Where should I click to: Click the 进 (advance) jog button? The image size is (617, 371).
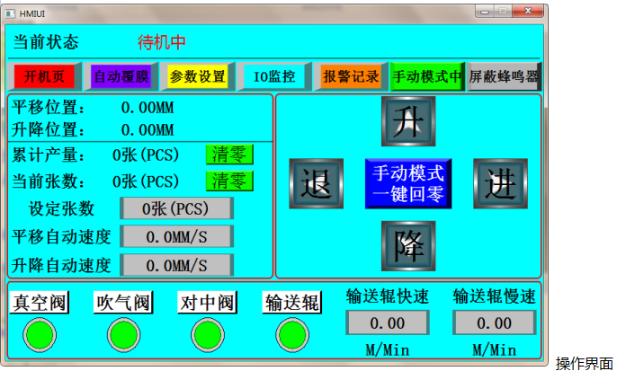pyautogui.click(x=500, y=183)
